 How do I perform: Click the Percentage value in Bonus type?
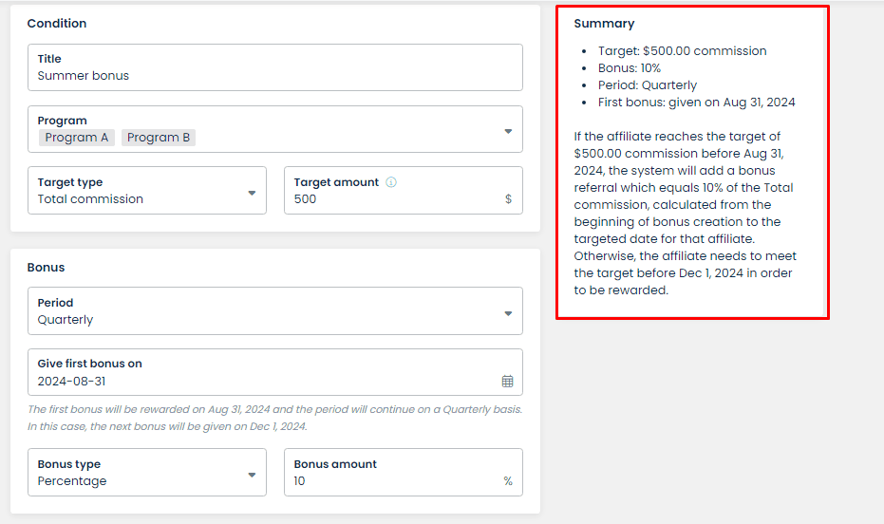(72, 481)
